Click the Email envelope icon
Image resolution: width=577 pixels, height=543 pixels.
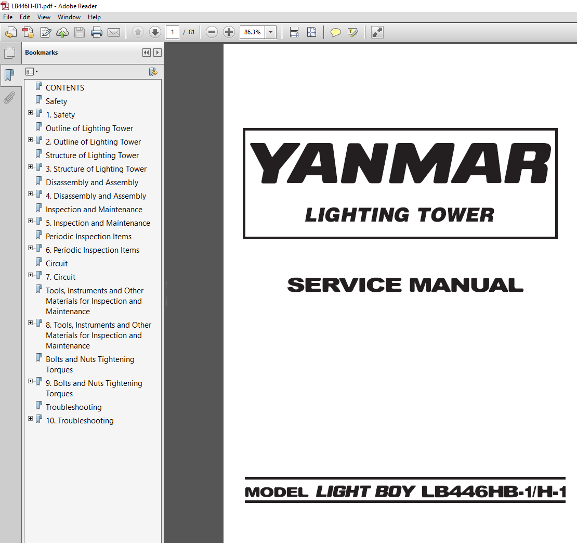(114, 32)
